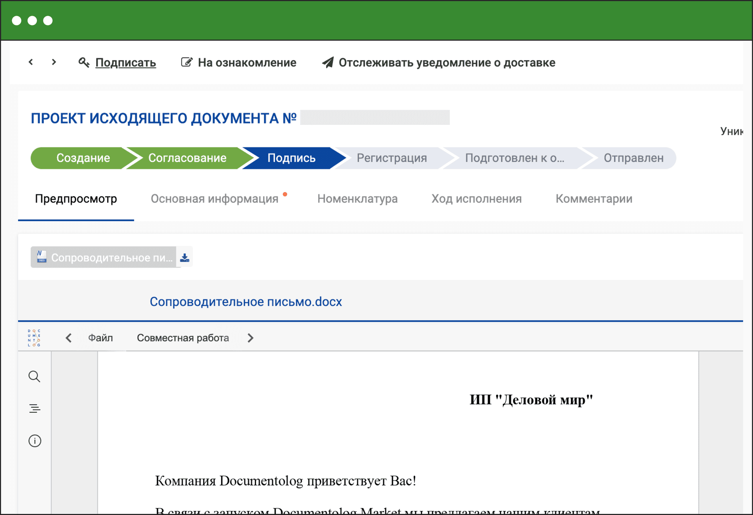This screenshot has height=515, width=753.
Task: Click the Подпись workflow stage chevron
Action: tap(291, 158)
